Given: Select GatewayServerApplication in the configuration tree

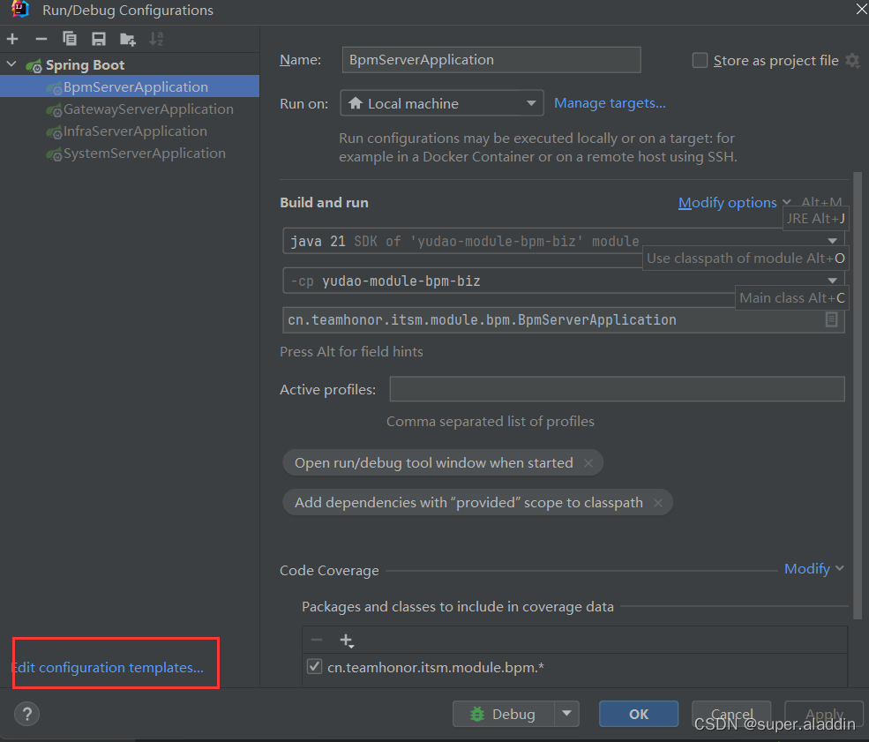Looking at the screenshot, I should [x=129, y=109].
